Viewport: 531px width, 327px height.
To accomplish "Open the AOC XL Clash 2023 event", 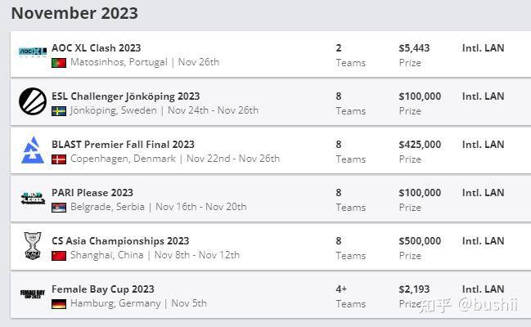I will point(97,48).
